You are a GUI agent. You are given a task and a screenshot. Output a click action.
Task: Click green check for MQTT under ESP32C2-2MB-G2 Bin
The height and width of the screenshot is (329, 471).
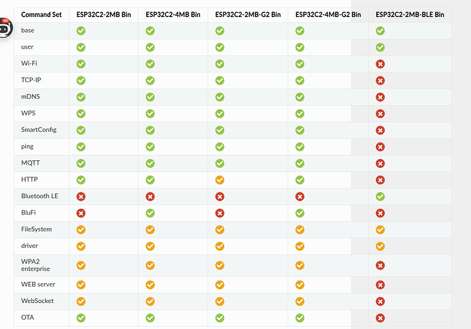click(220, 163)
